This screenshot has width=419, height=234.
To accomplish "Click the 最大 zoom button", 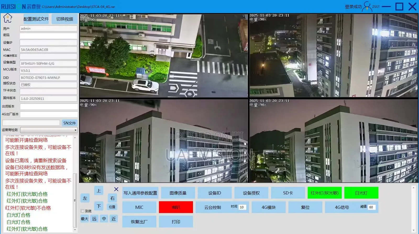I will pyautogui.click(x=85, y=219).
